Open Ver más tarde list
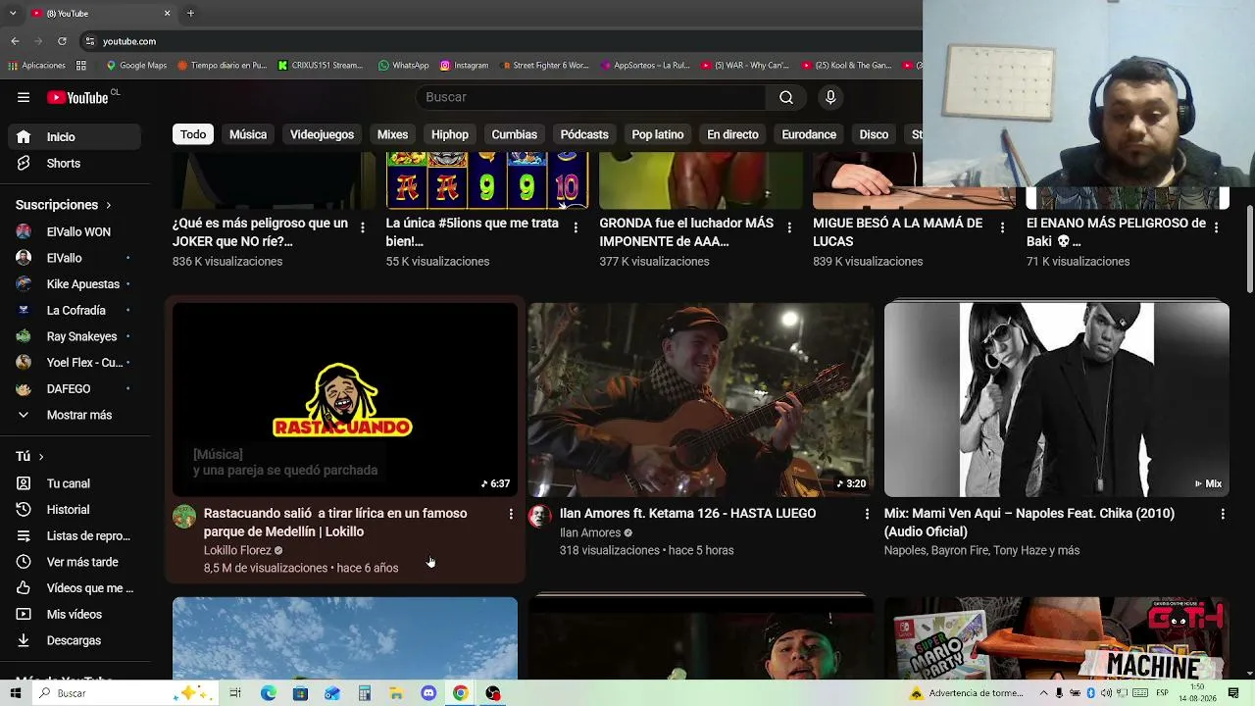 pyautogui.click(x=75, y=562)
